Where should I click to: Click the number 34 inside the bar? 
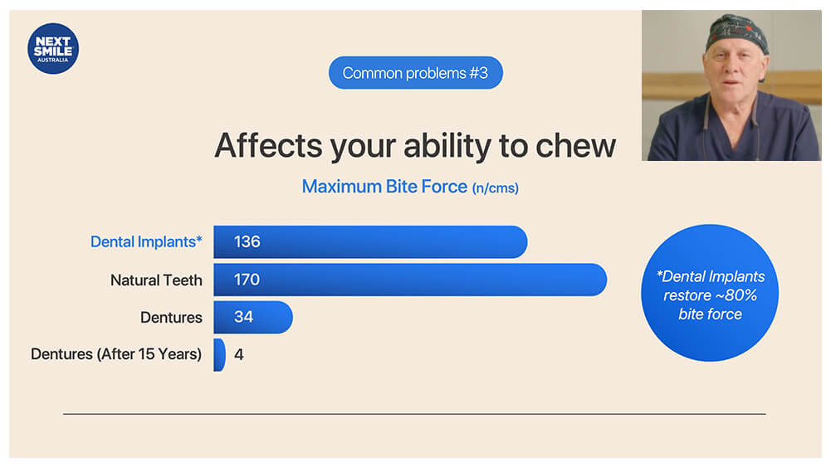coord(244,317)
